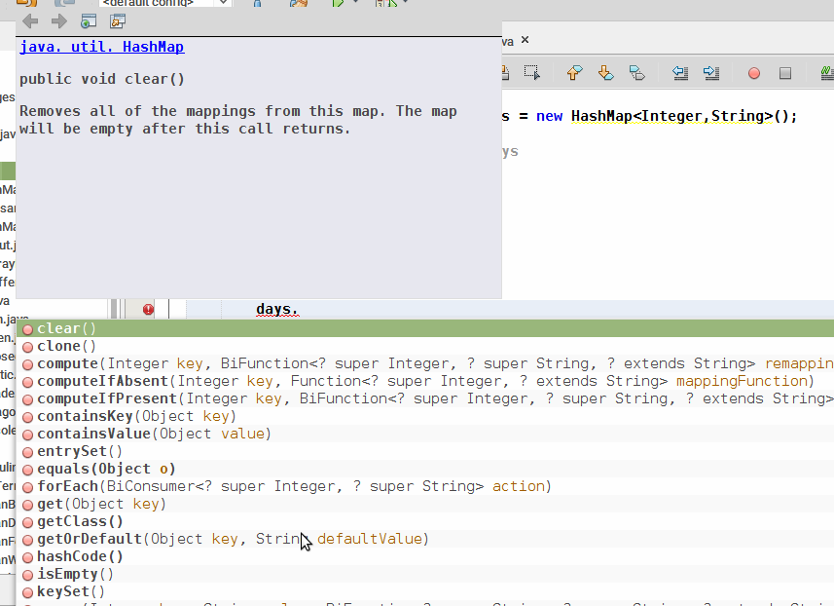This screenshot has width=834, height=606.
Task: Start macro recording with red circle icon
Action: [x=753, y=72]
